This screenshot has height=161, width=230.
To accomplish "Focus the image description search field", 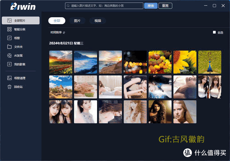I will (104, 6).
